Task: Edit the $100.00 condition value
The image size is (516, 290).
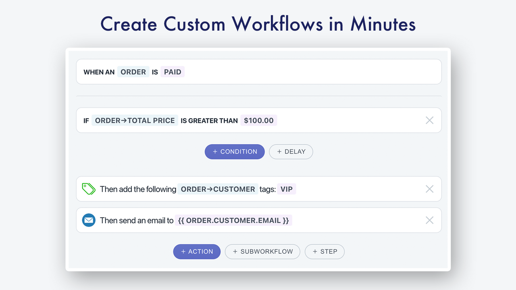Action: coord(258,120)
